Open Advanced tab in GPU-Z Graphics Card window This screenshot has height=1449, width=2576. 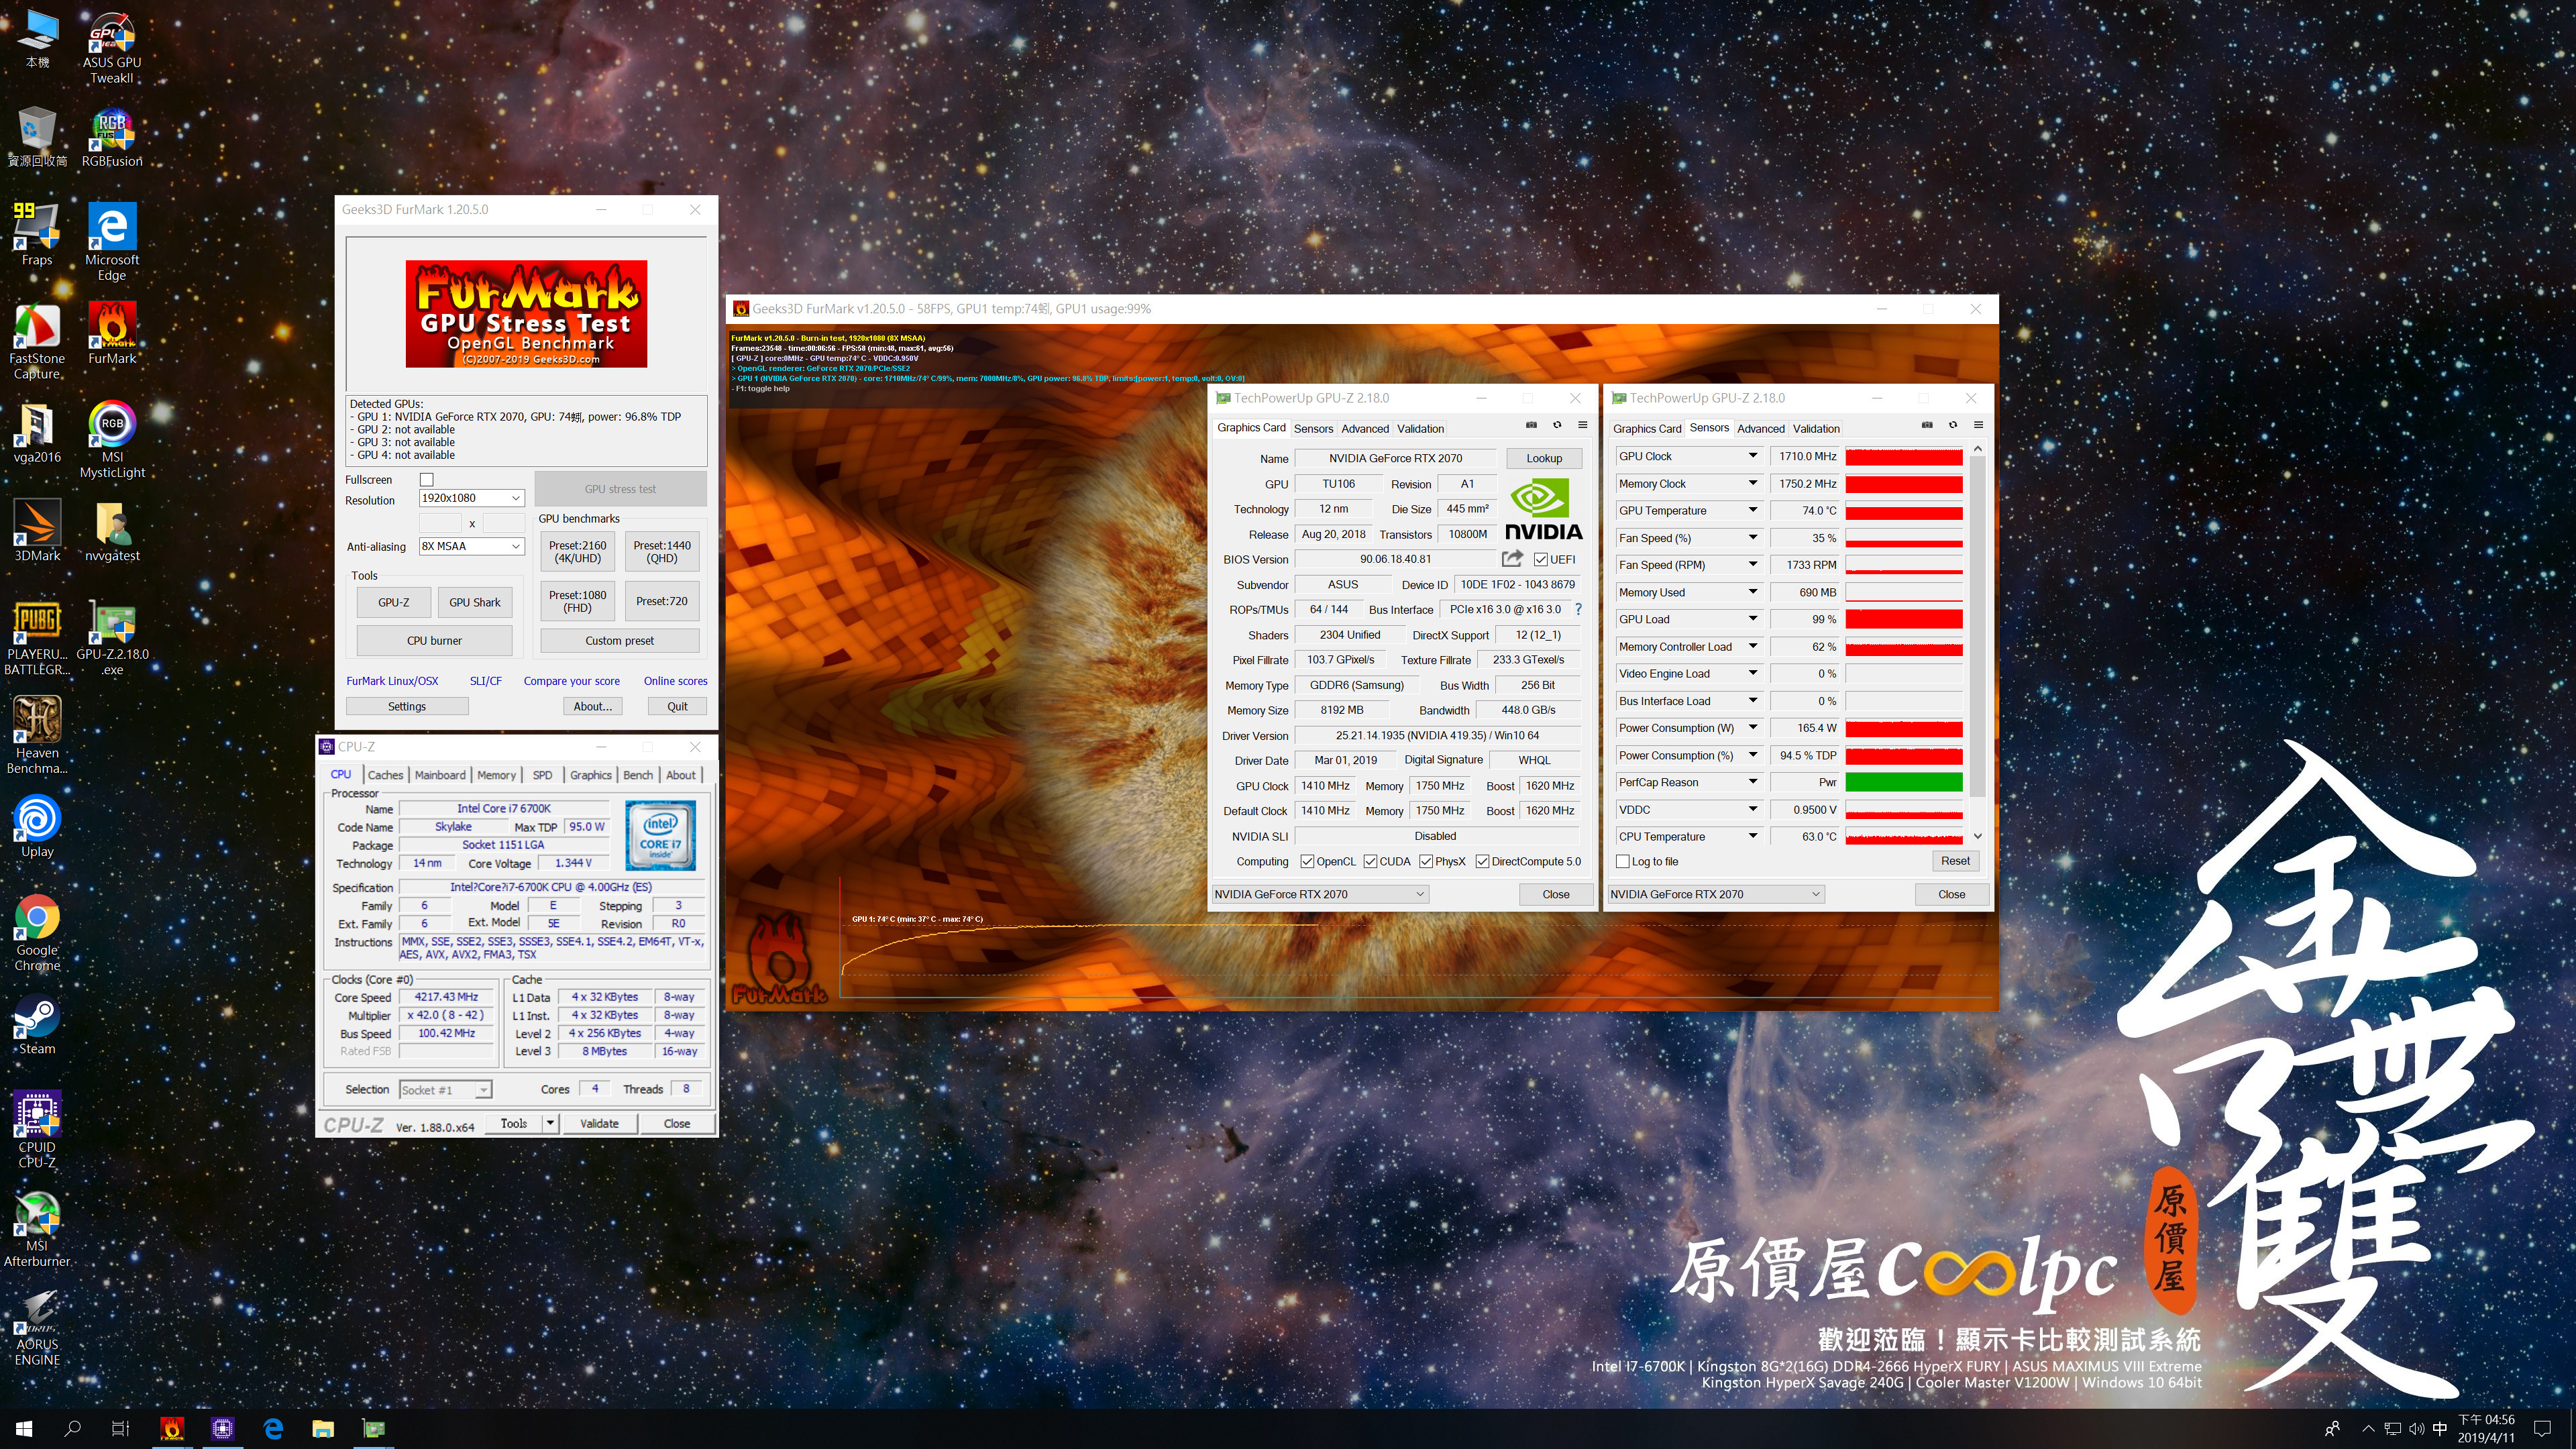point(1365,429)
